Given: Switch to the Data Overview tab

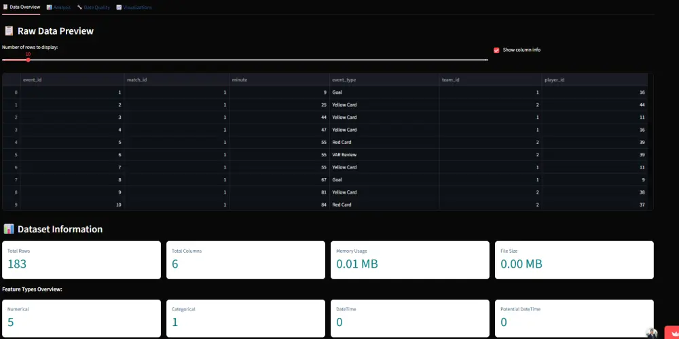Looking at the screenshot, I should (21, 7).
